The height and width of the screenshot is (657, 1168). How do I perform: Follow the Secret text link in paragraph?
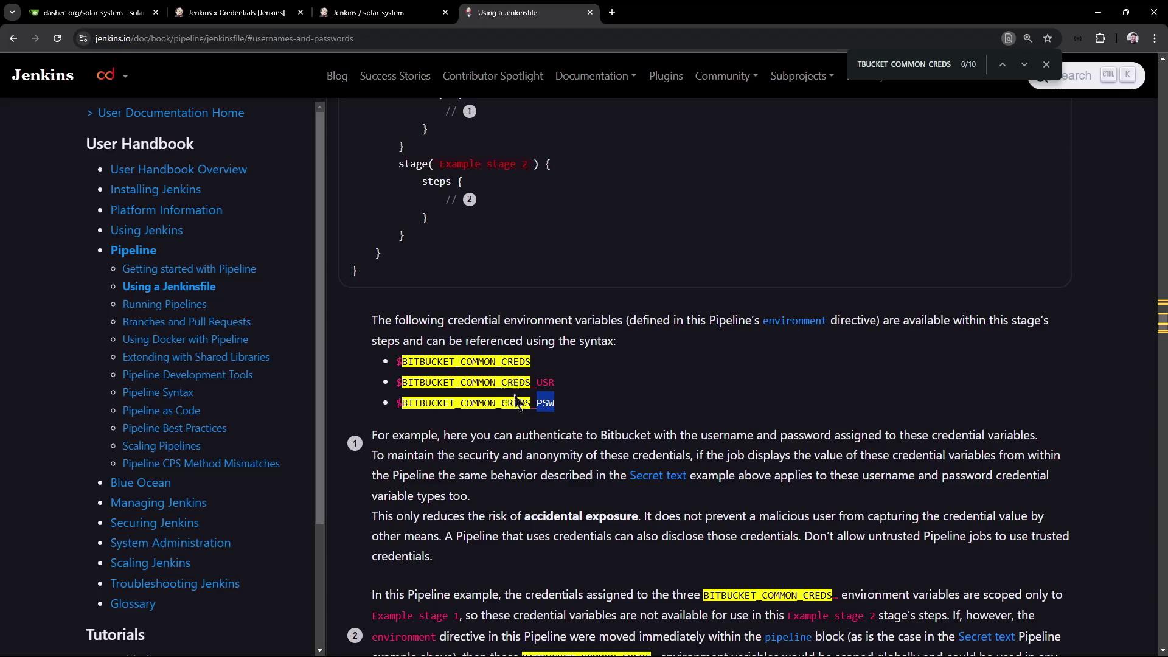click(657, 476)
